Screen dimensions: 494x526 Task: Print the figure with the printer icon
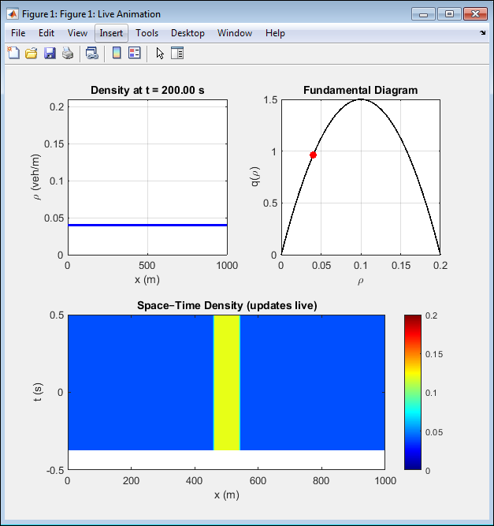pos(68,53)
